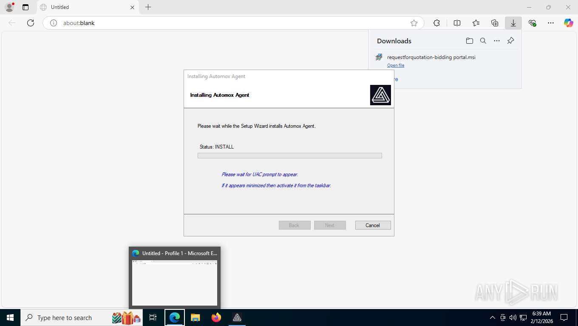Viewport: 578px width, 326px height.
Task: Click Edge window preview thumbnail
Action: pos(175,283)
